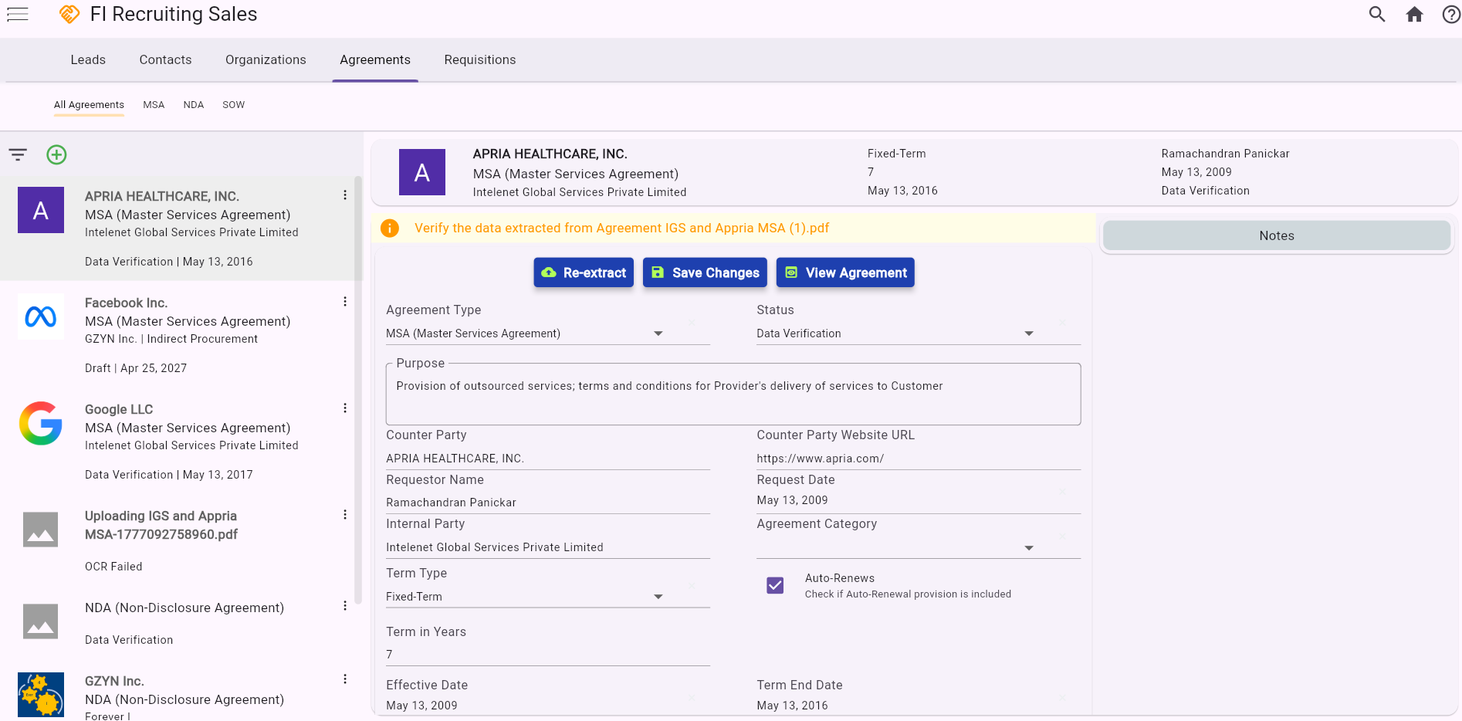Click the agreements list scrollbar
The height and width of the screenshot is (721, 1462).
358,390
